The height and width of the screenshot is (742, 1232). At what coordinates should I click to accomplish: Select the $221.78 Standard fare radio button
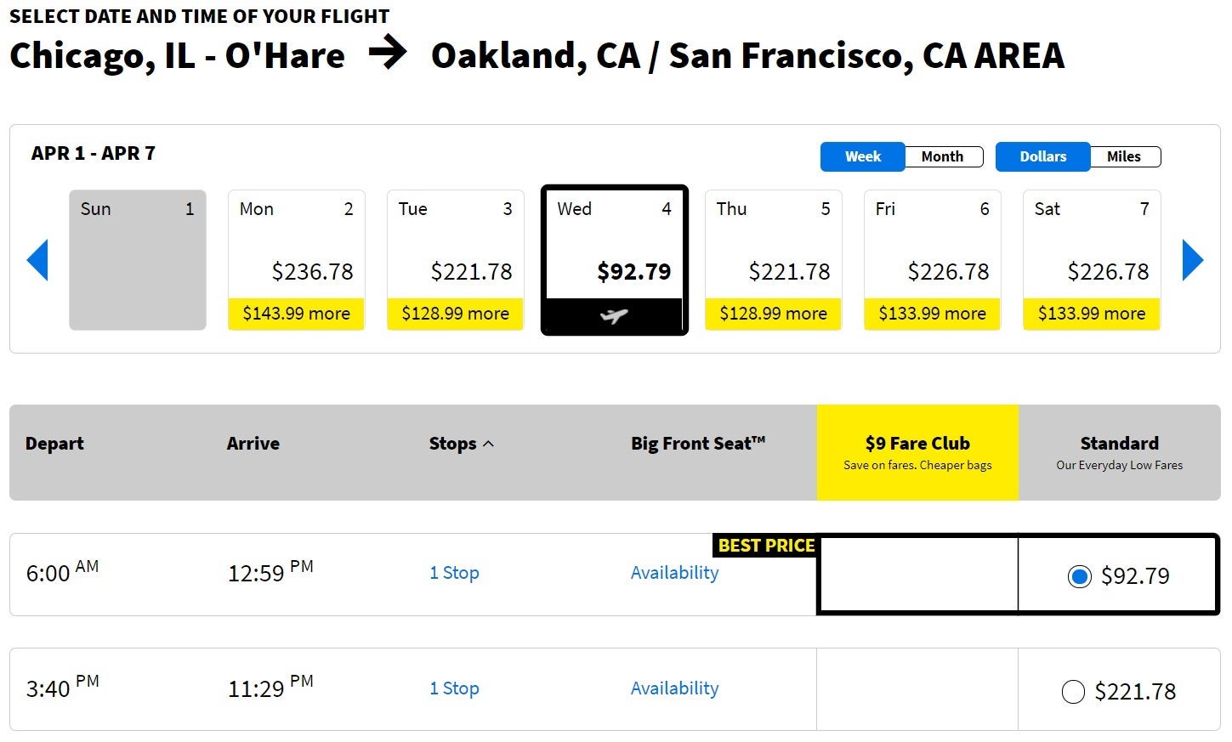click(x=1073, y=692)
